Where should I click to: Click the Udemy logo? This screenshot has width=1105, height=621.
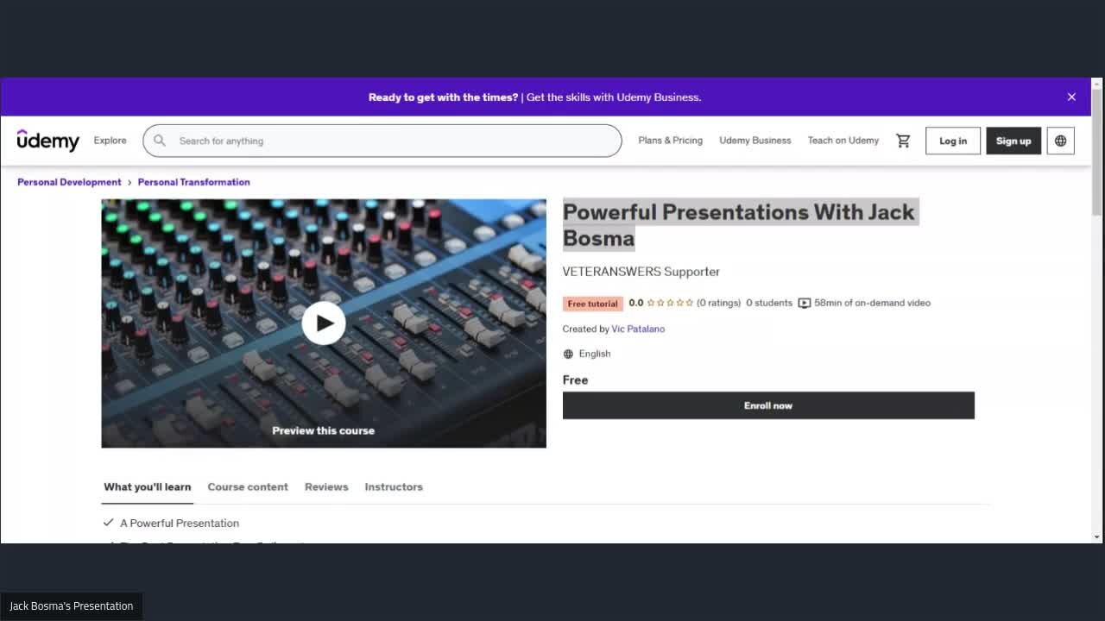pyautogui.click(x=48, y=141)
